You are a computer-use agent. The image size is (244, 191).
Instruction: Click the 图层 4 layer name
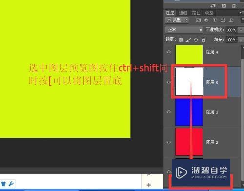click(x=212, y=52)
